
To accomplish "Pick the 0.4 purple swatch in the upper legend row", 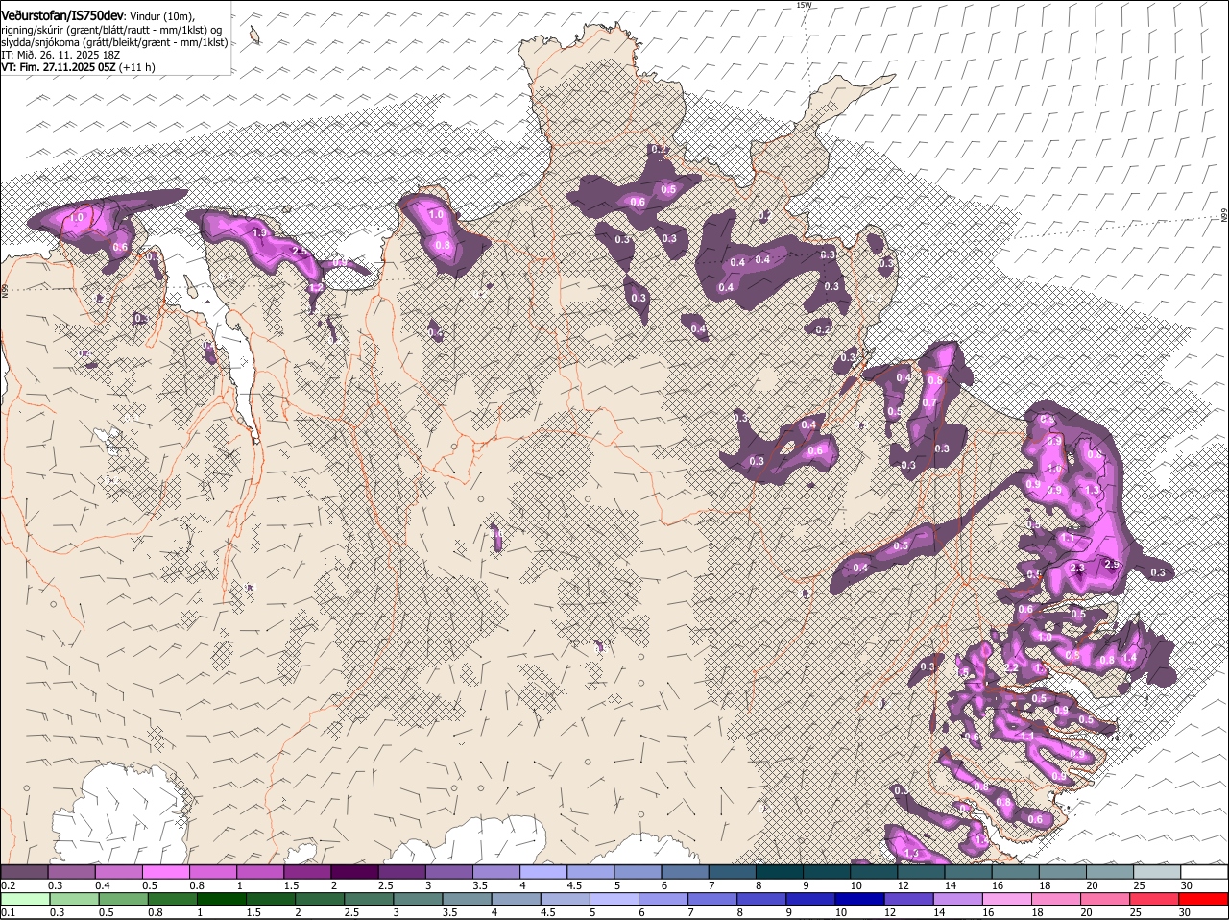I will [118, 872].
